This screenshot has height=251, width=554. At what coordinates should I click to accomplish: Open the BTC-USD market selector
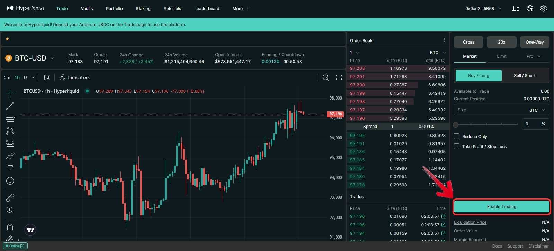30,58
